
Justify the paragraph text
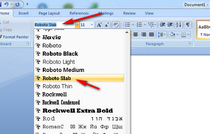pos(151,35)
